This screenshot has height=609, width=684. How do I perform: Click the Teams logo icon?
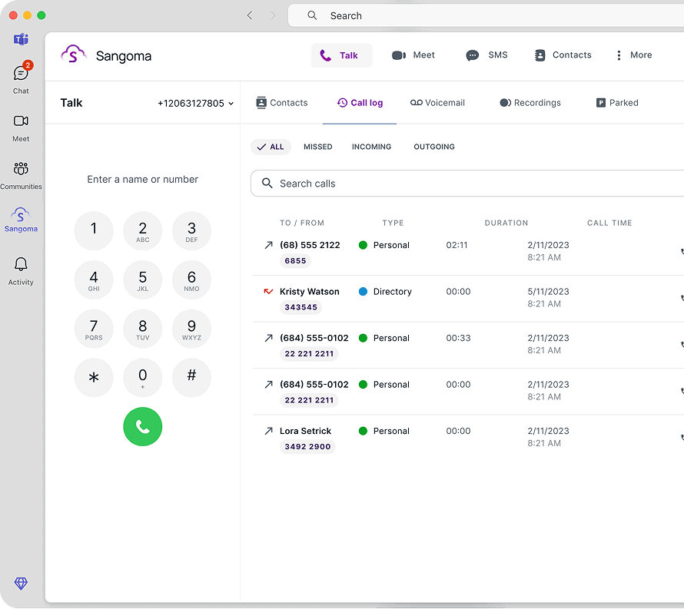point(21,39)
